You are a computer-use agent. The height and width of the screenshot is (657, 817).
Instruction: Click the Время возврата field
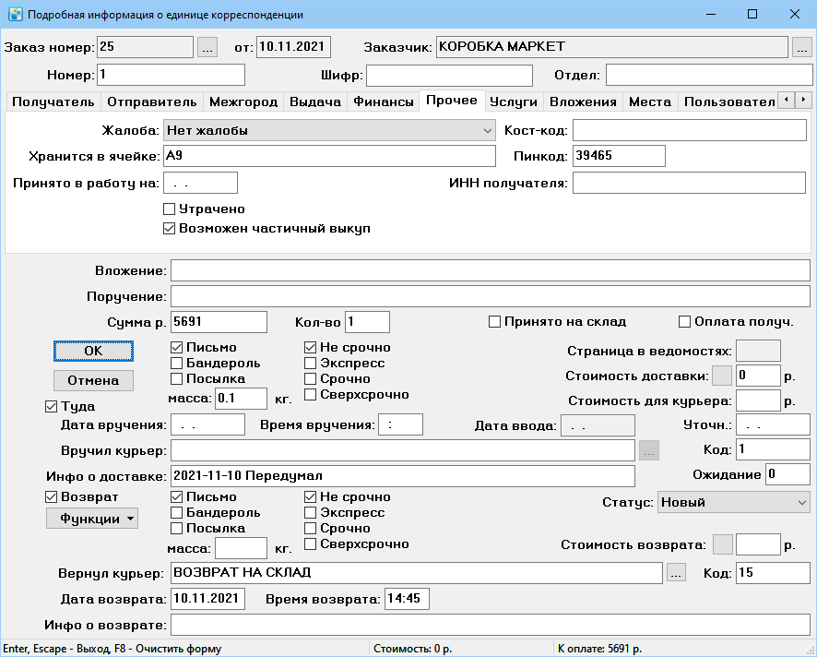point(407,599)
